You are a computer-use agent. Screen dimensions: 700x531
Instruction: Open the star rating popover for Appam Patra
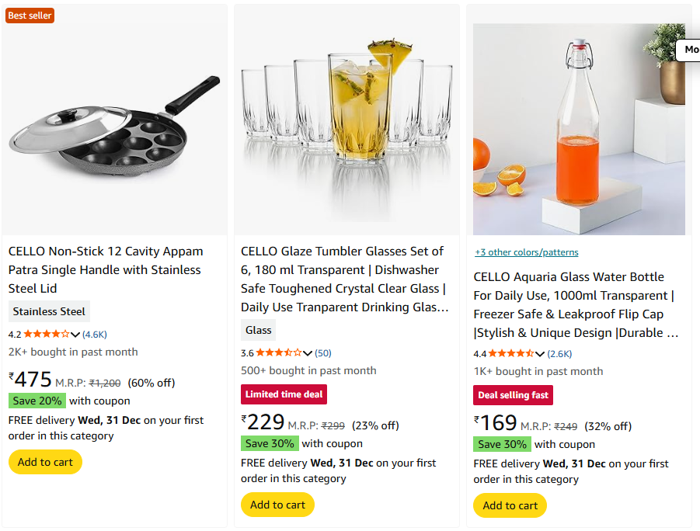point(75,335)
